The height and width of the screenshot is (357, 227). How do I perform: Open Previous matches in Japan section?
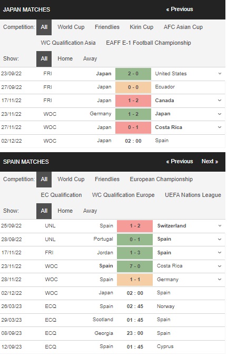[x=180, y=9]
